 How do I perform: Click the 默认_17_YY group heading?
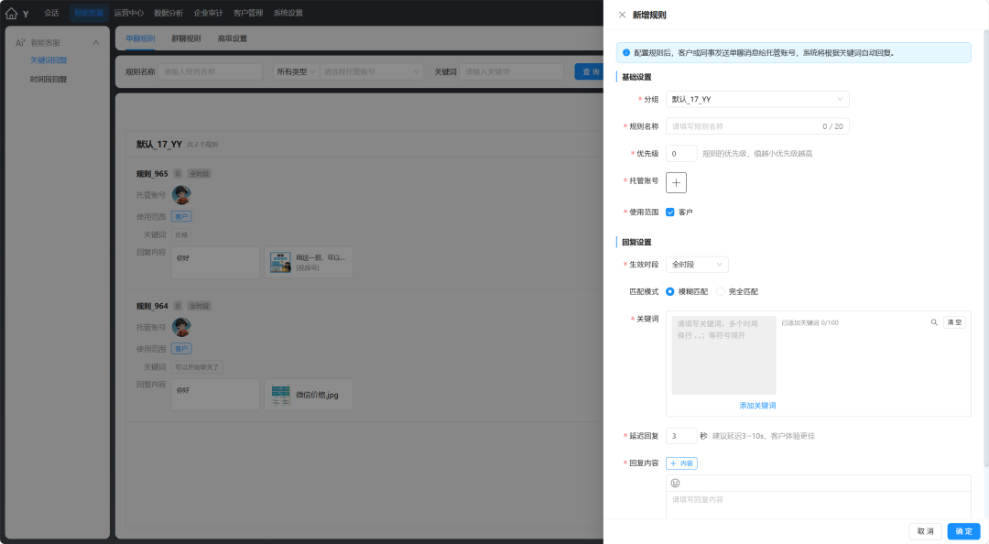[x=159, y=145]
